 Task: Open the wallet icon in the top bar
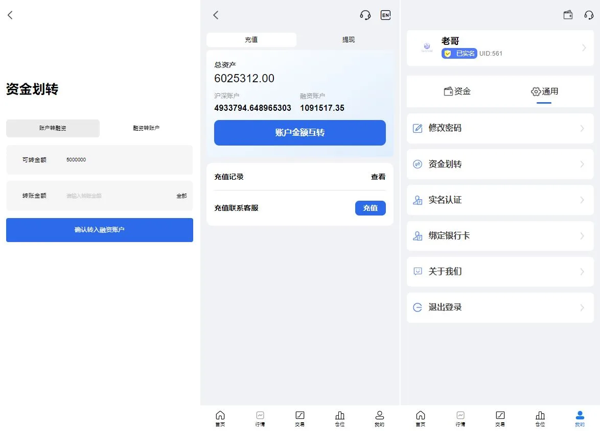point(568,15)
